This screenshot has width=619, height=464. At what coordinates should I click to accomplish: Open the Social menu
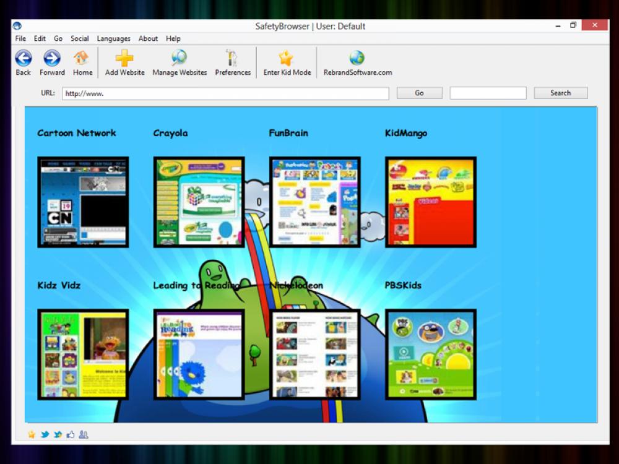pyautogui.click(x=79, y=38)
